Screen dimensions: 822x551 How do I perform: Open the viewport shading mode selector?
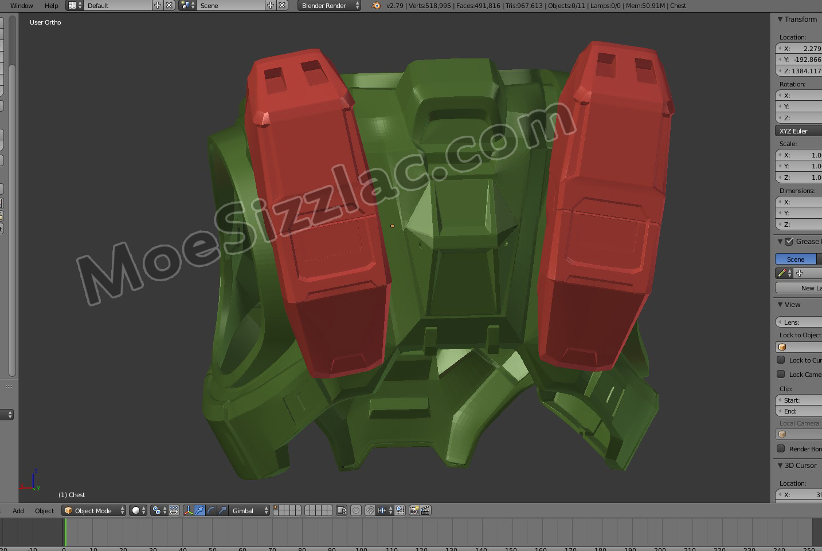(138, 510)
